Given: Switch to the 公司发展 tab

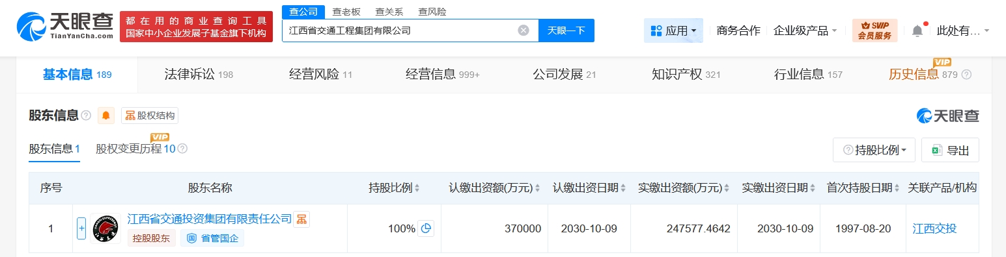Looking at the screenshot, I should (x=564, y=75).
